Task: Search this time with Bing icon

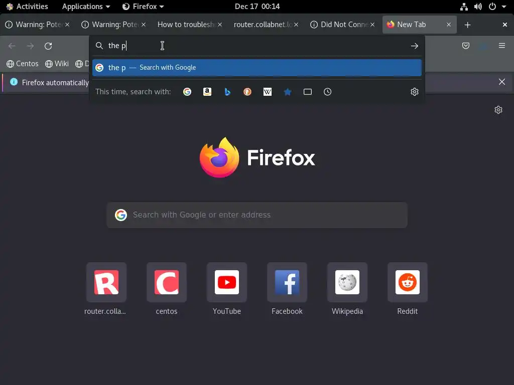Action: click(227, 92)
